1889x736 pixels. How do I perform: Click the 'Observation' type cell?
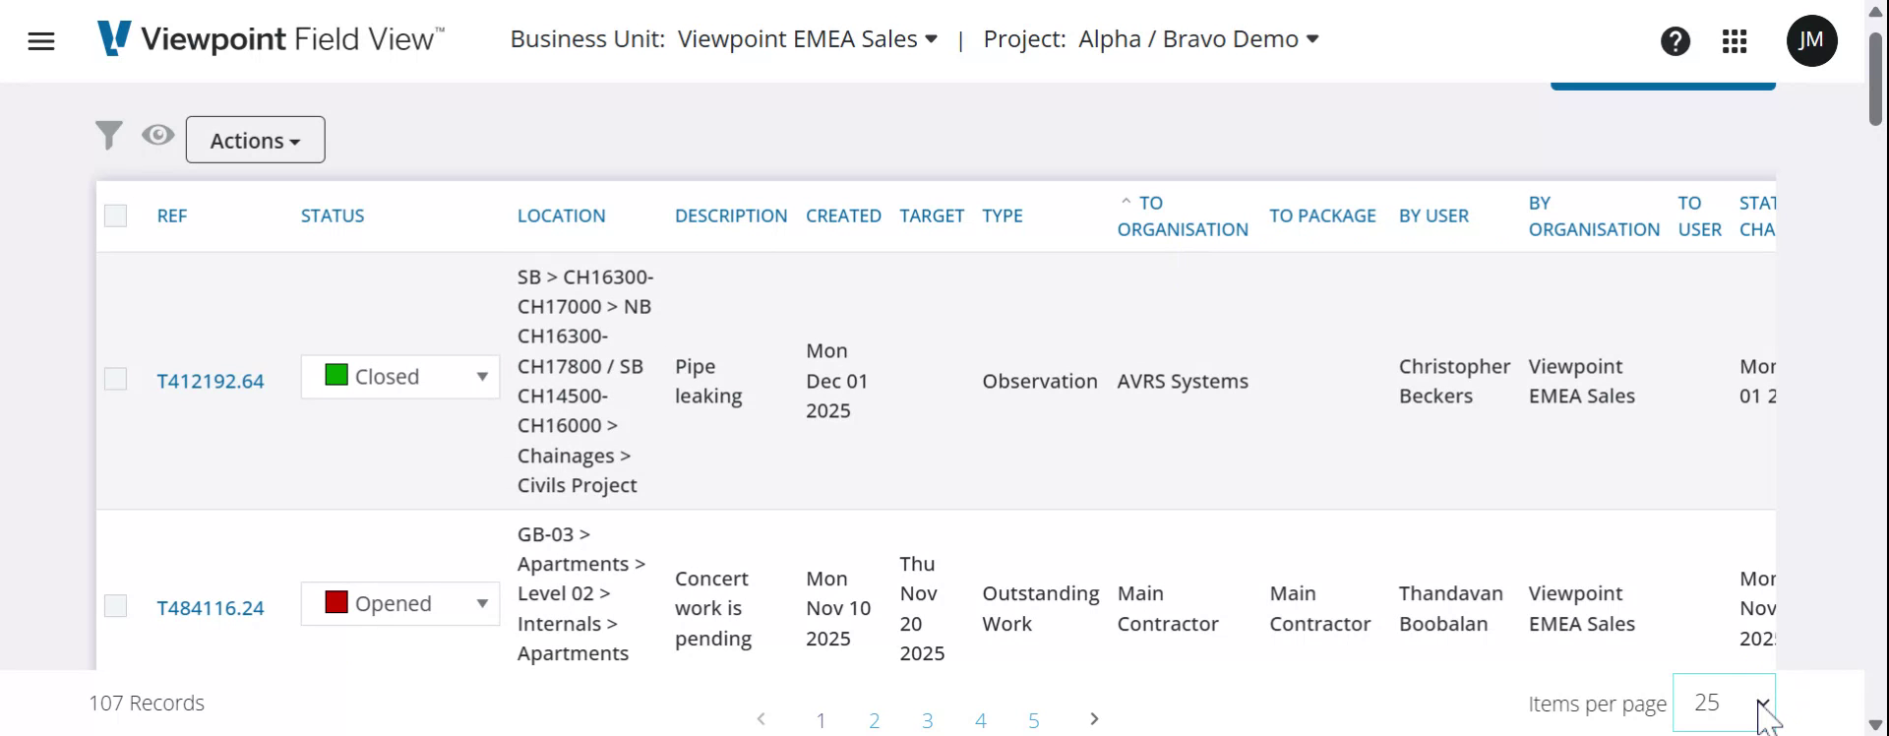[x=1040, y=381]
